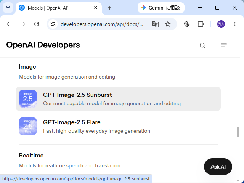
Task: Click the page vertical scrollbar thumb
Action: [x=238, y=132]
